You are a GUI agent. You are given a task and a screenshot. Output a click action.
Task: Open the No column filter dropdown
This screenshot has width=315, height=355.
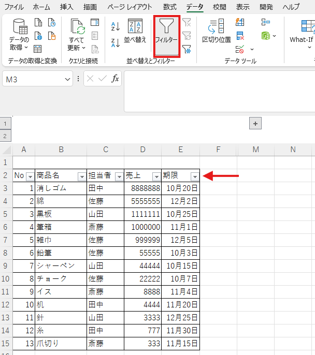tap(30, 176)
